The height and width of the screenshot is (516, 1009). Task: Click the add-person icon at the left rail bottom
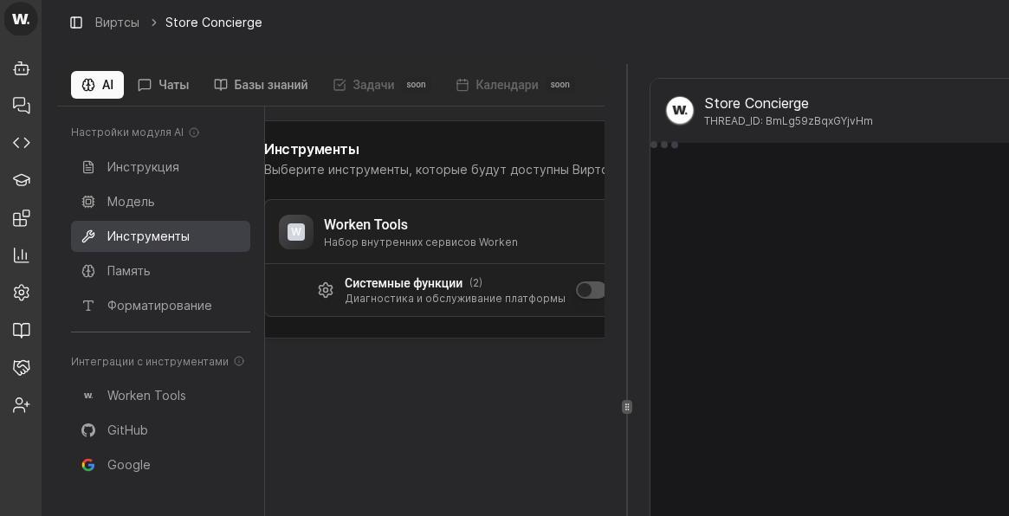pyautogui.click(x=21, y=404)
